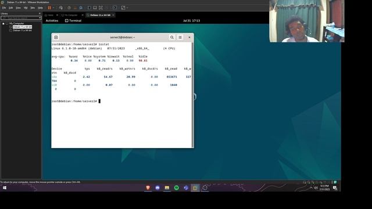Close the Home tab
This screenshot has width=372, height=209.
[x=57, y=15]
